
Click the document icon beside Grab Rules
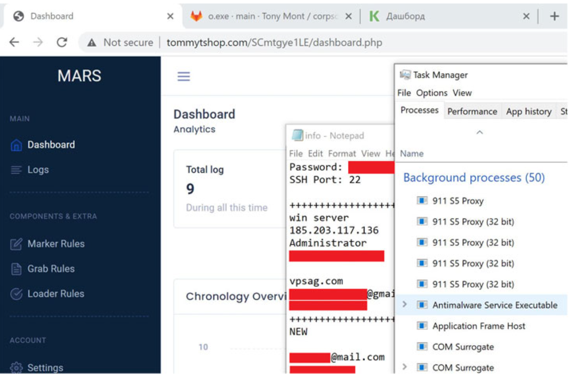tap(16, 269)
